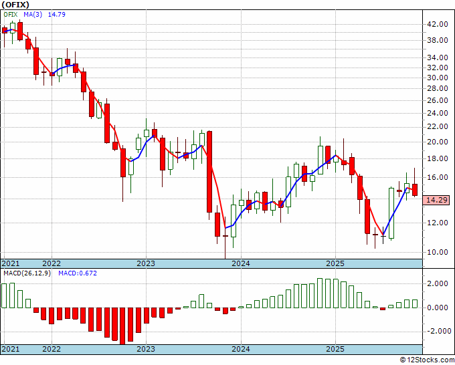Click the 26.00 price axis label
The height and width of the screenshot is (365, 455).
click(438, 100)
